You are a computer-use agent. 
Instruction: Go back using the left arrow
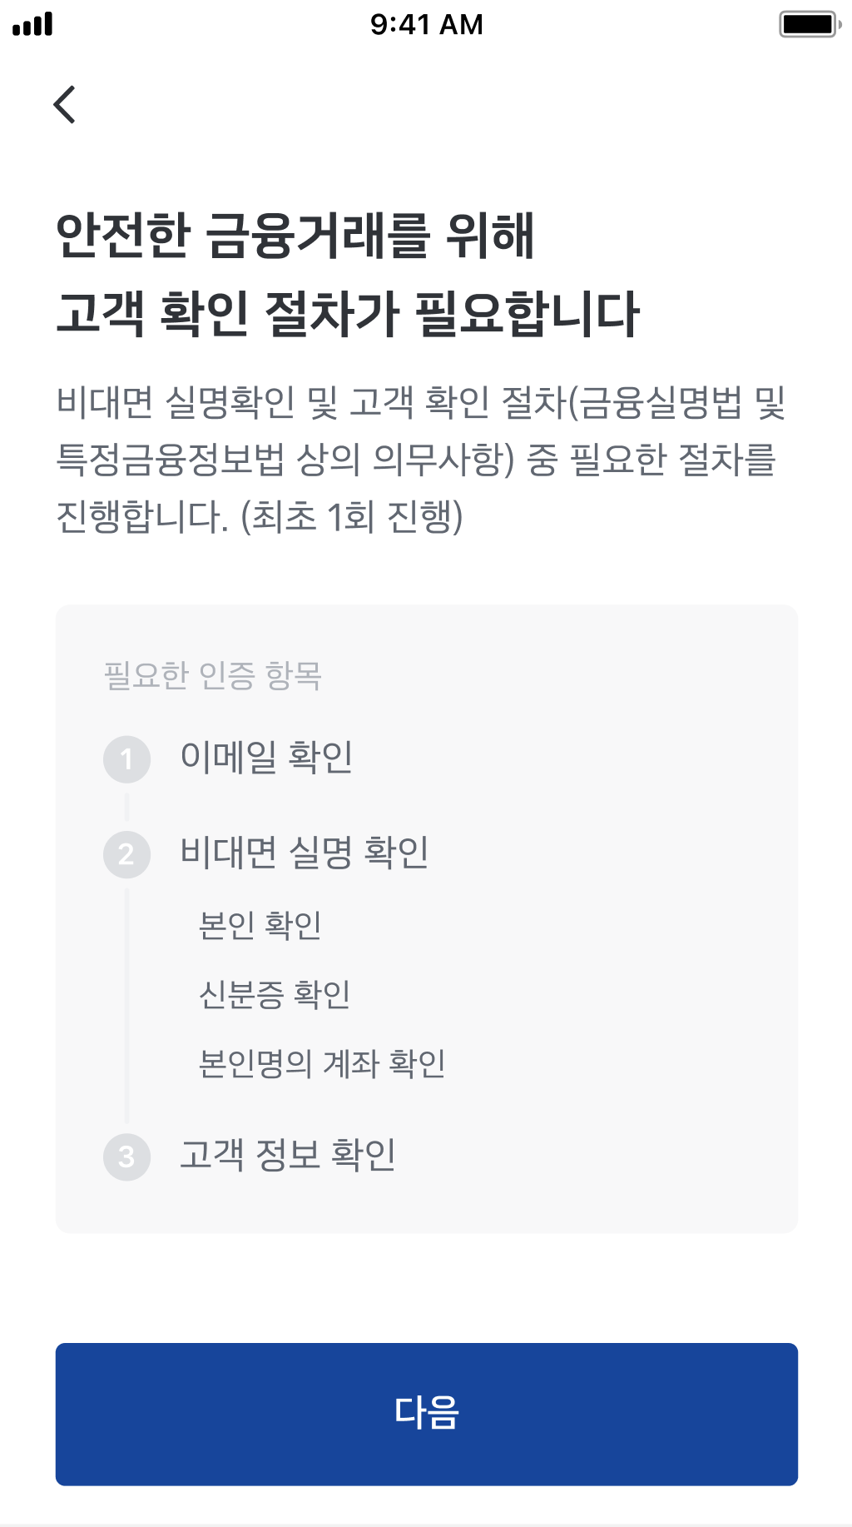64,105
